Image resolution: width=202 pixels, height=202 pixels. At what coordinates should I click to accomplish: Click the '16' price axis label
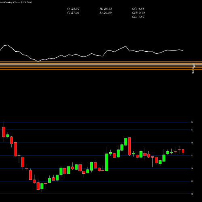(192, 181)
